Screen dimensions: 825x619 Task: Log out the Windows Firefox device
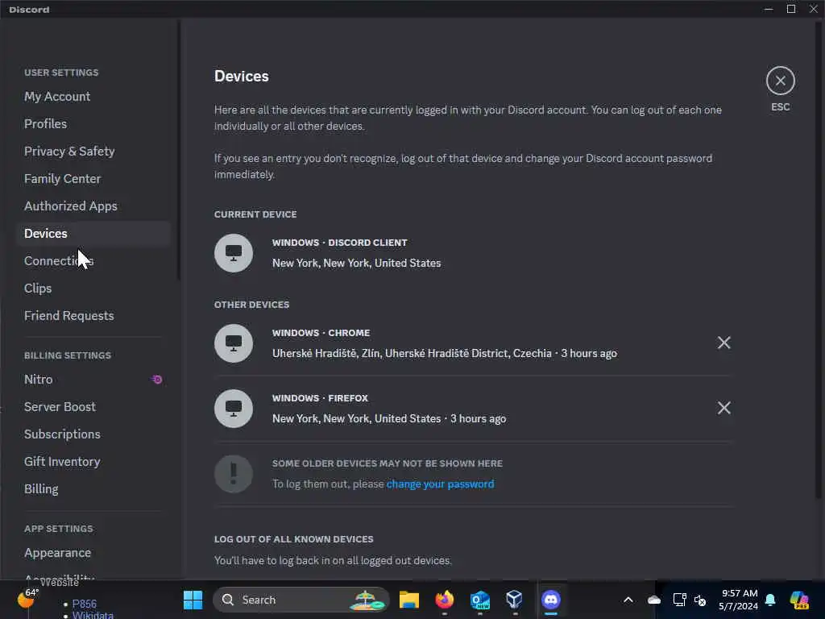coord(724,408)
